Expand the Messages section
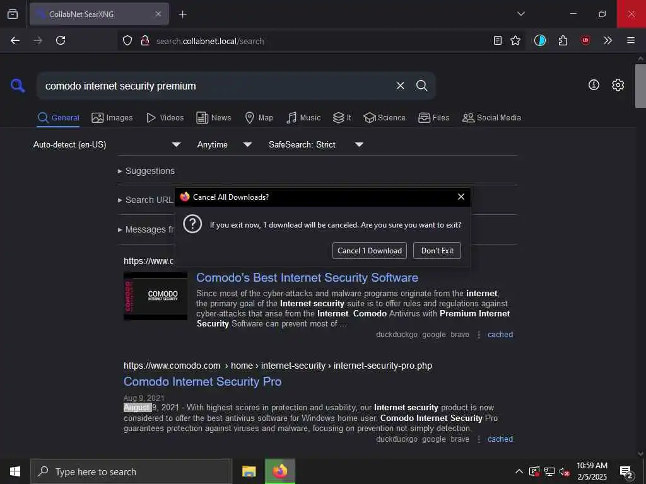Viewport: 646px width, 484px height. click(146, 229)
